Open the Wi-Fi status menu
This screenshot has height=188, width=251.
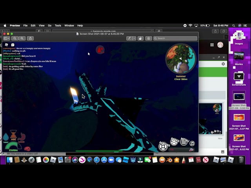pos(190,25)
